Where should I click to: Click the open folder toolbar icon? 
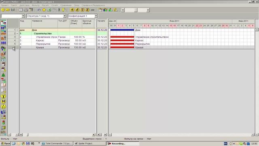point(8,10)
